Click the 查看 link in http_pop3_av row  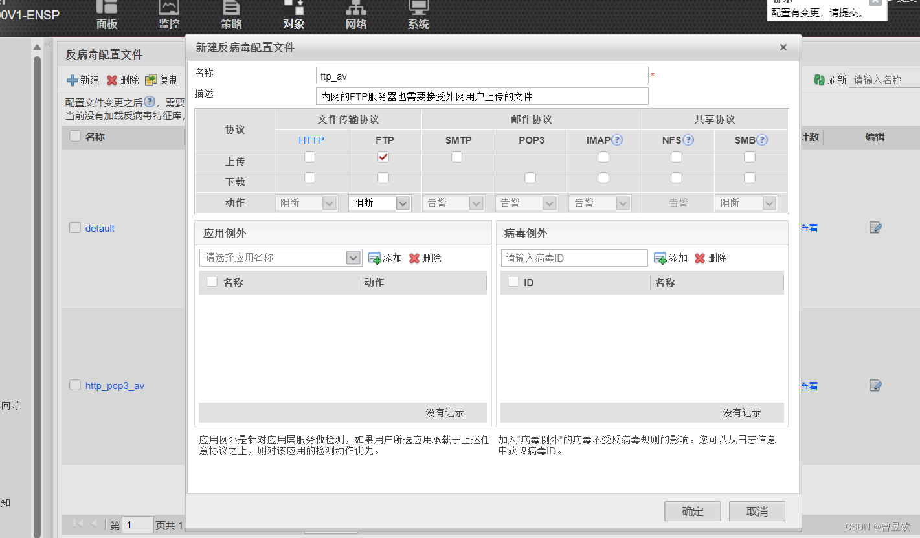[809, 386]
